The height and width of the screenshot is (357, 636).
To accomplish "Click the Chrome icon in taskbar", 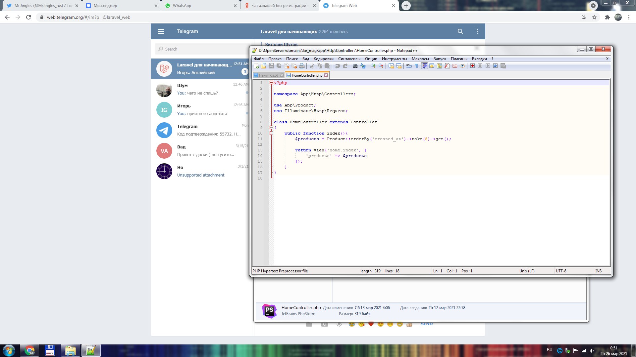I will point(29,350).
